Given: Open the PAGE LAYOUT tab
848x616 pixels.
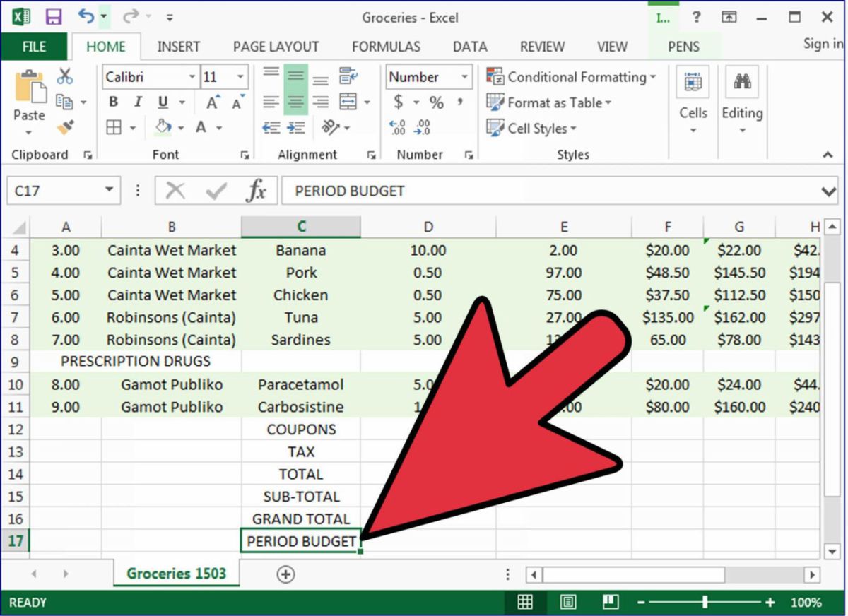Looking at the screenshot, I should pos(275,47).
